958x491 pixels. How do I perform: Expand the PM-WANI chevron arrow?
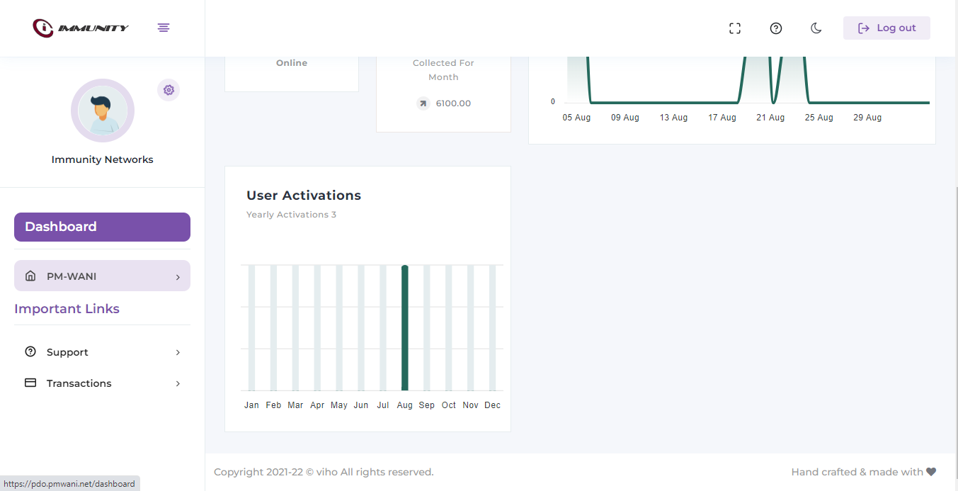[x=178, y=277]
